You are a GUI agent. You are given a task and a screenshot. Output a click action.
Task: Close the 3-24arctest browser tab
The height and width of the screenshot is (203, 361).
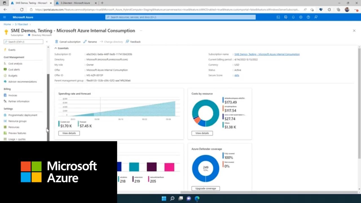[x=95, y=3]
